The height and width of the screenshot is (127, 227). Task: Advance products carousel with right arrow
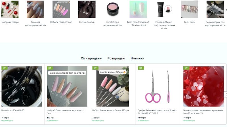click(x=226, y=95)
